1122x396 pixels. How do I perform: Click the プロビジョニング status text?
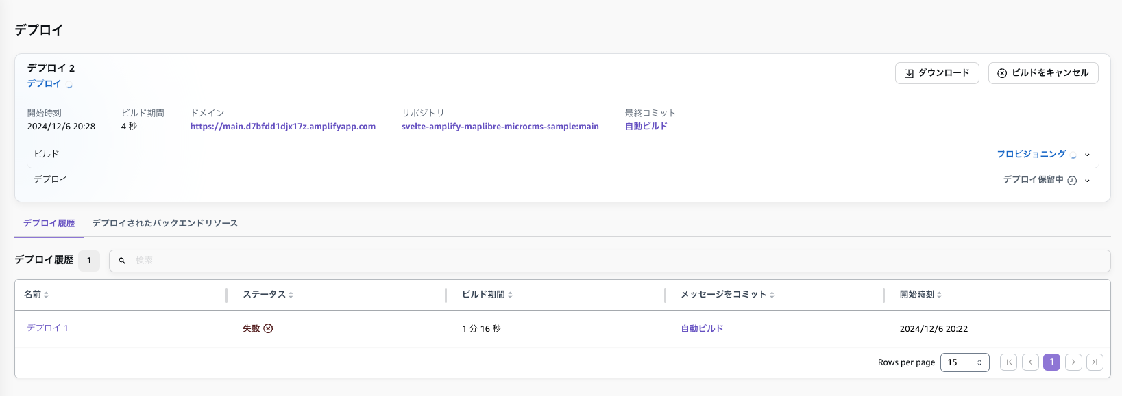1032,155
